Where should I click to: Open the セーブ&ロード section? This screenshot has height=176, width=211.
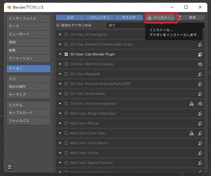pyautogui.click(x=29, y=113)
